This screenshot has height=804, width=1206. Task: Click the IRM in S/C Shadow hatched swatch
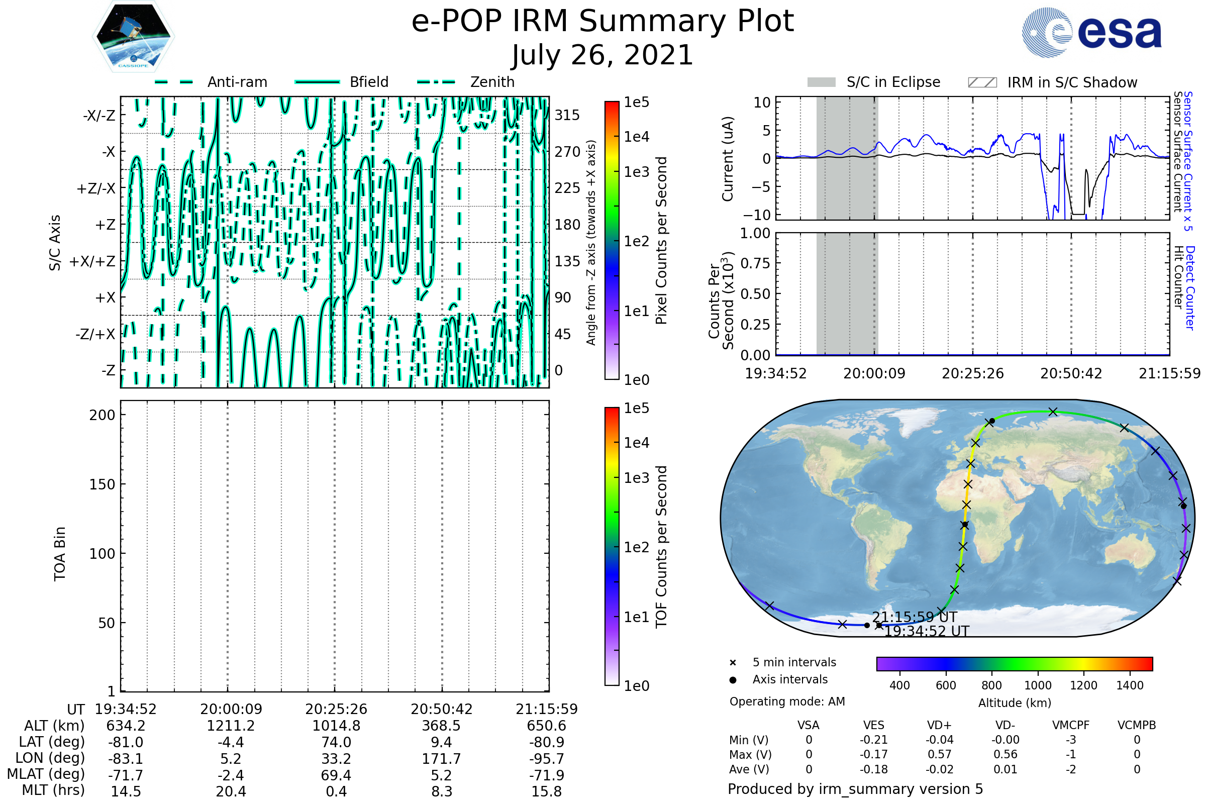(x=982, y=82)
